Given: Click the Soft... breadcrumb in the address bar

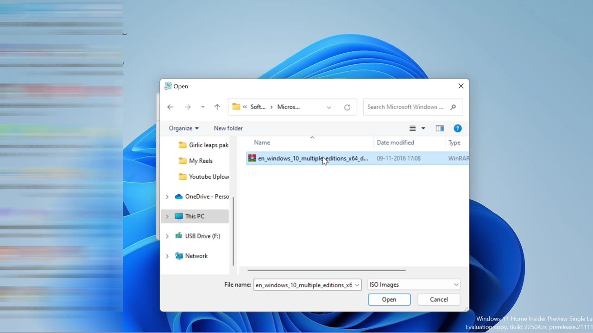Looking at the screenshot, I should point(258,107).
